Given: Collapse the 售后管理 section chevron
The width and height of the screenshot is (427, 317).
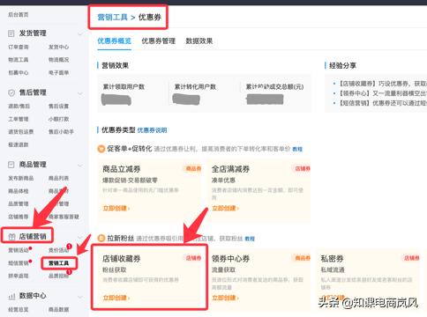Looking at the screenshot, I should pos(80,93).
